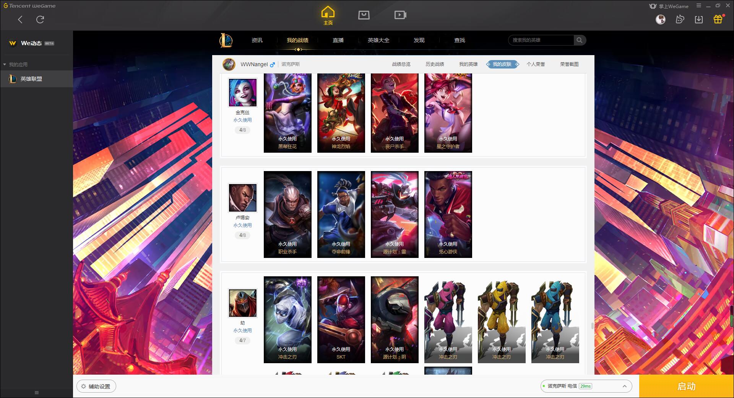Open the 资讯 tab

257,40
